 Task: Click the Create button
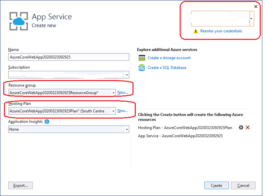217,186
